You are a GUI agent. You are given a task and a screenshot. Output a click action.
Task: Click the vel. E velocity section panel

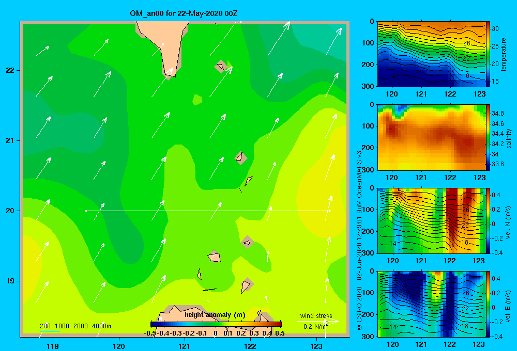point(432,304)
